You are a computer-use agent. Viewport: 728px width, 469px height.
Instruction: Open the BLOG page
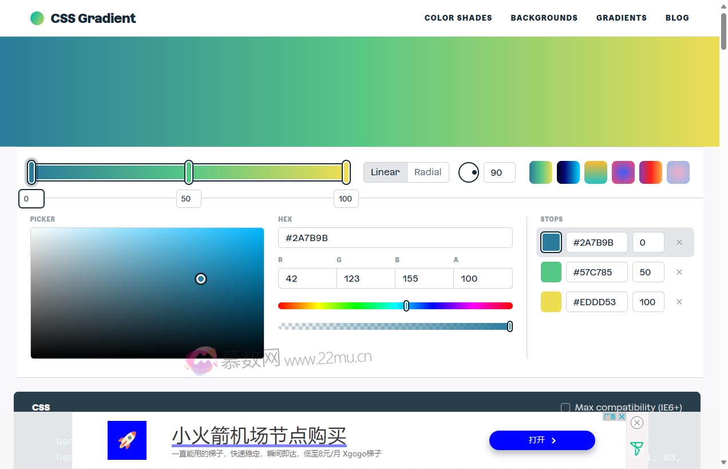click(x=677, y=18)
